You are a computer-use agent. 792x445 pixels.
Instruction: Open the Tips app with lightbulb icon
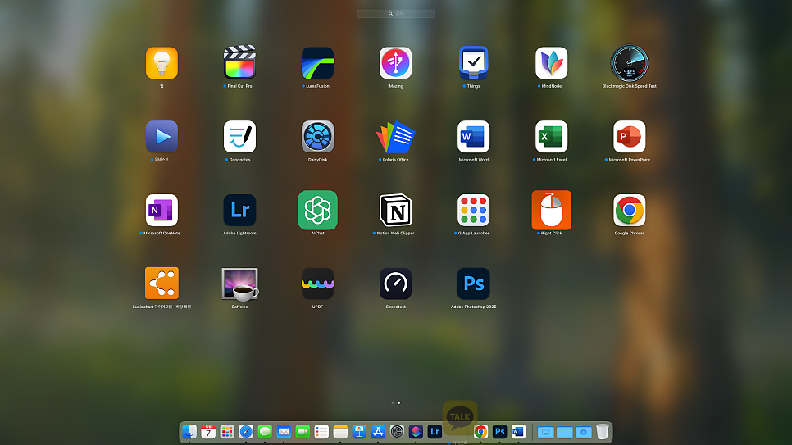[x=162, y=63]
